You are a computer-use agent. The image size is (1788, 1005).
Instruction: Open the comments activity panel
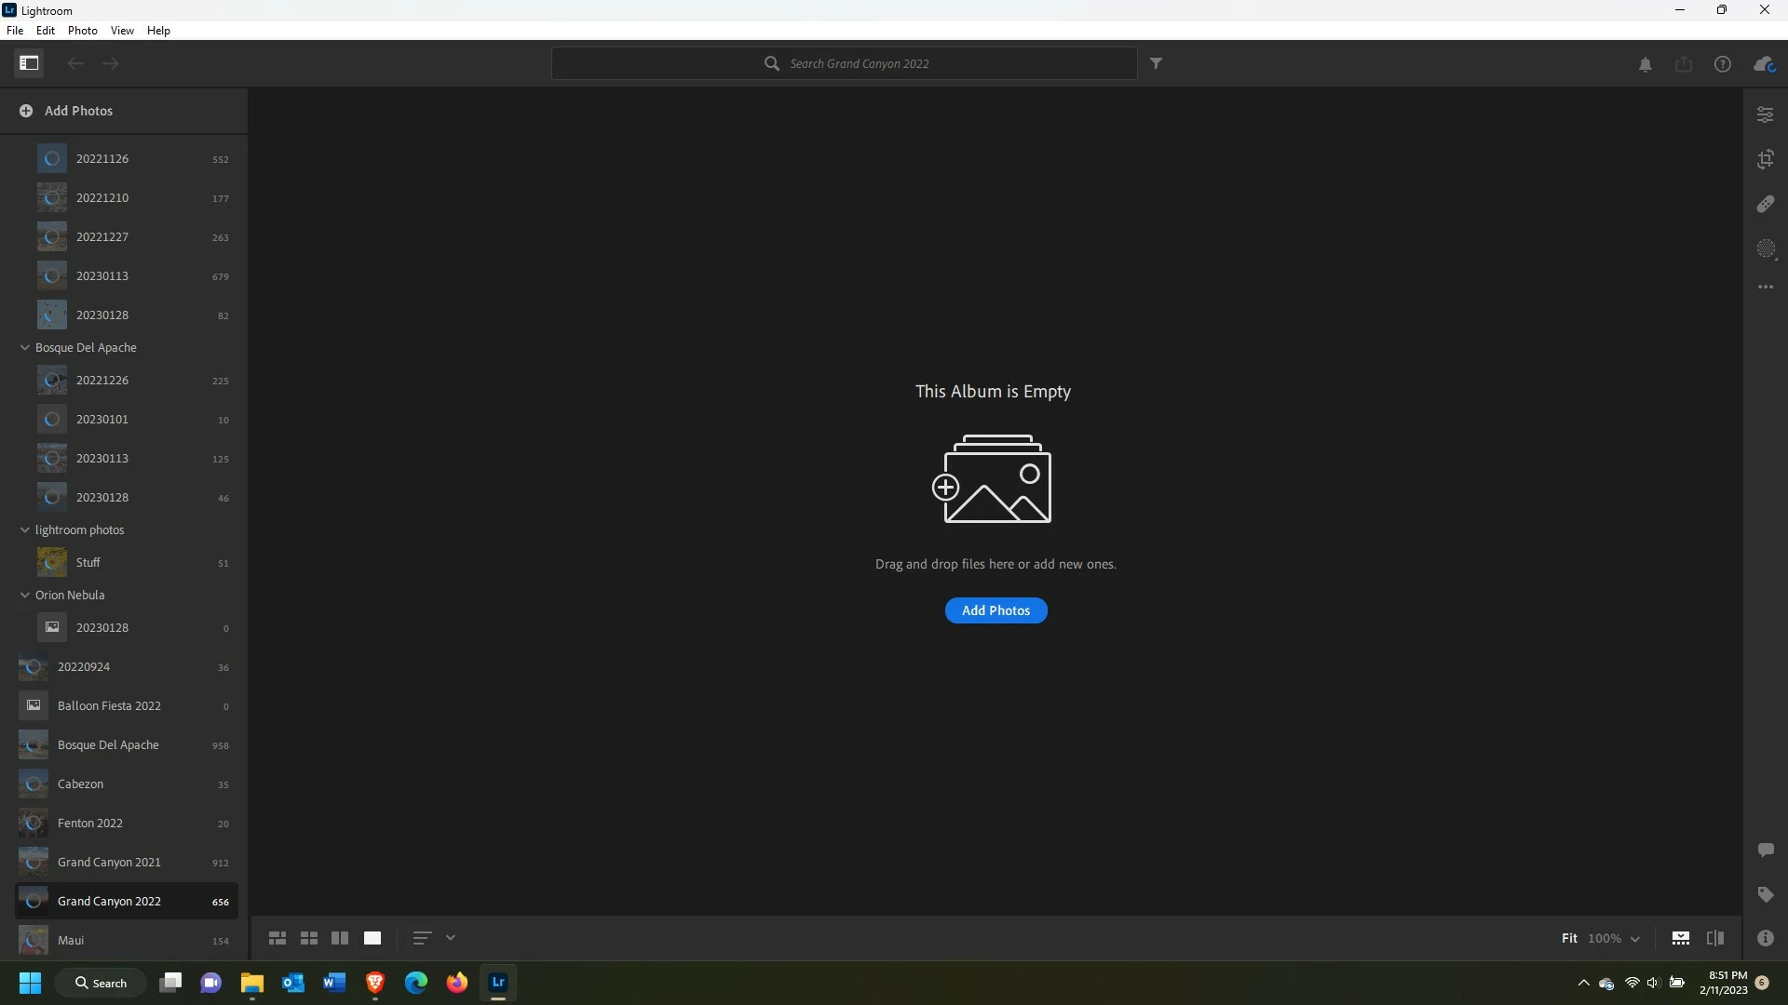[1765, 850]
